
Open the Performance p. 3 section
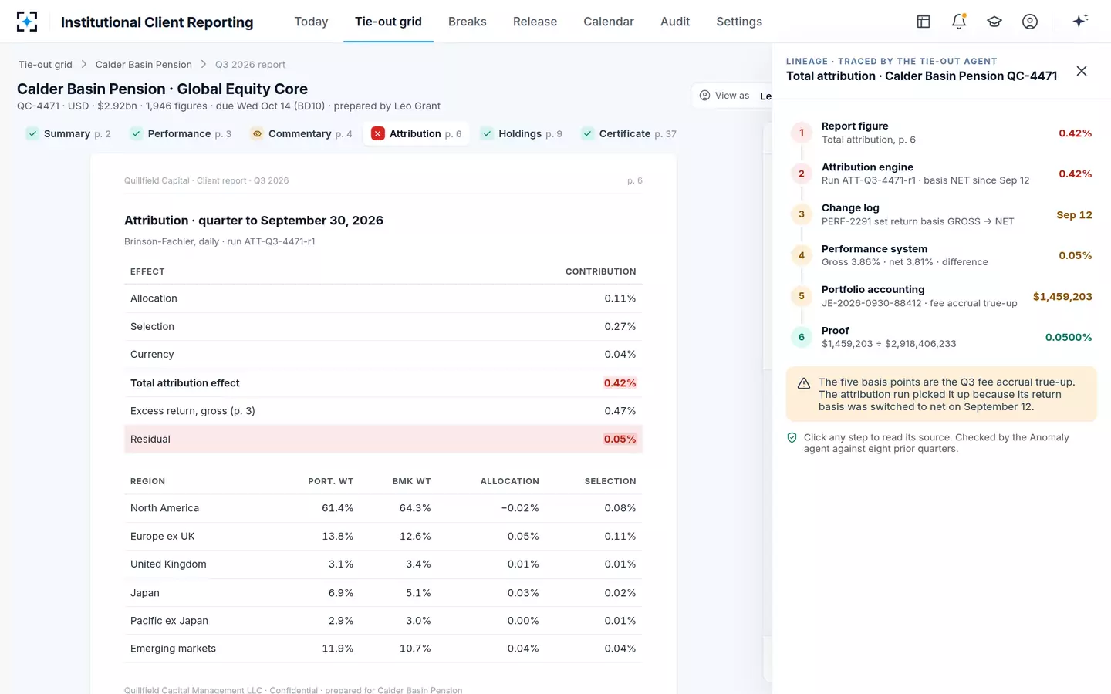click(x=181, y=133)
